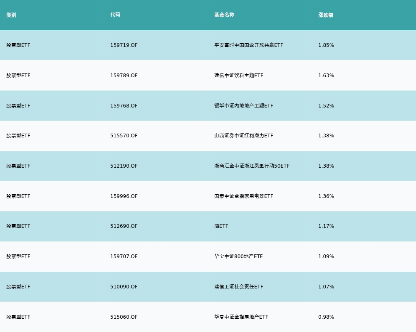Image resolution: width=416 pixels, height=332 pixels.
Task: Select fund code 515060.OF
Action: pos(124,317)
